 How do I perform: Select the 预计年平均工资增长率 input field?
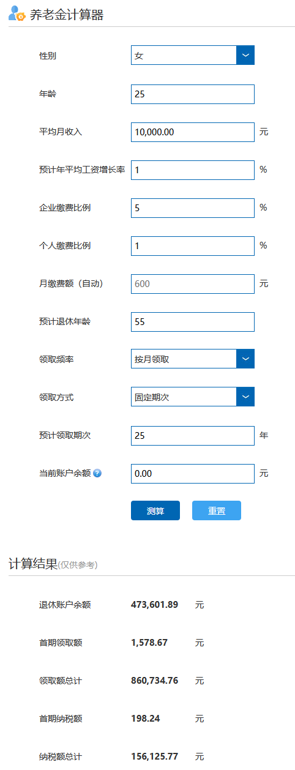(x=193, y=170)
